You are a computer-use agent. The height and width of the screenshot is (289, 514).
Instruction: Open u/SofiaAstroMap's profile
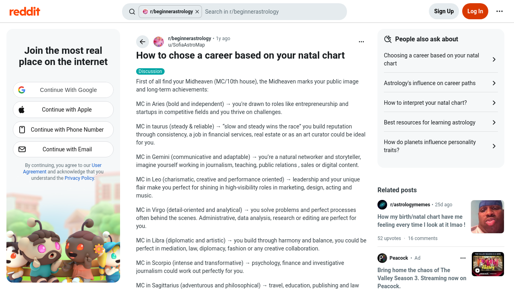pyautogui.click(x=186, y=45)
